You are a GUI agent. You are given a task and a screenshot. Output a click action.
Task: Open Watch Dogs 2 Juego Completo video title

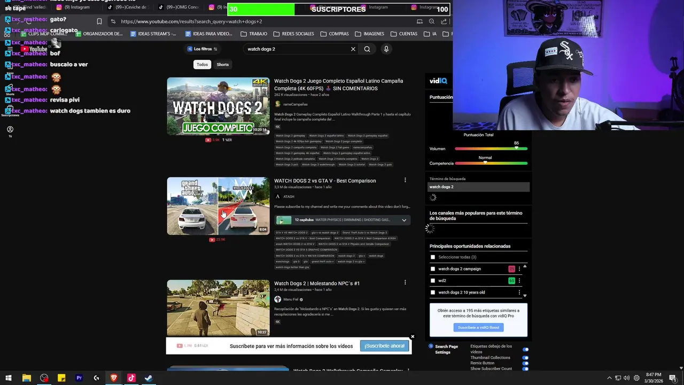[339, 84]
